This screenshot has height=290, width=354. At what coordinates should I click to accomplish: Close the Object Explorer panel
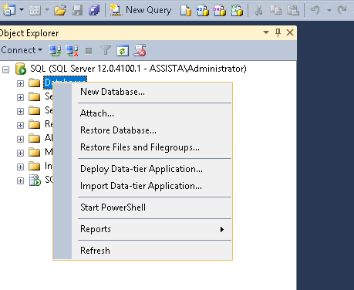[290, 32]
